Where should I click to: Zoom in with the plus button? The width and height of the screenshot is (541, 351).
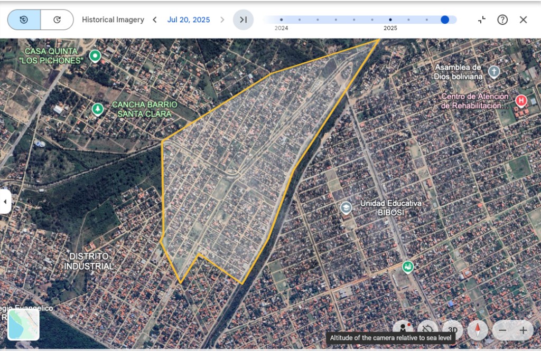[x=523, y=330]
